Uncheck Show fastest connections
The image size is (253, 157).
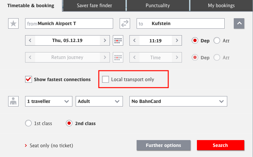(29, 79)
